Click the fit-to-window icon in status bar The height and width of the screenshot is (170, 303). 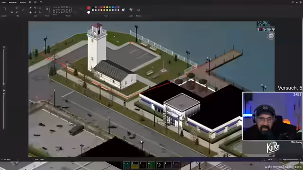coord(263,160)
